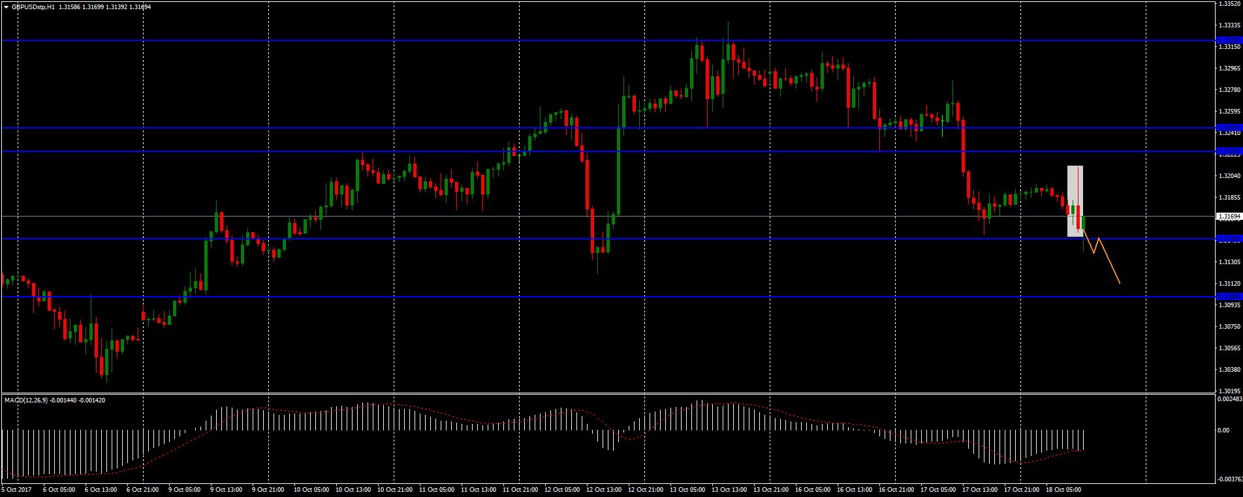The width and height of the screenshot is (1243, 497).
Task: Click the 1.32595 price scale label
Action: tap(1230, 111)
